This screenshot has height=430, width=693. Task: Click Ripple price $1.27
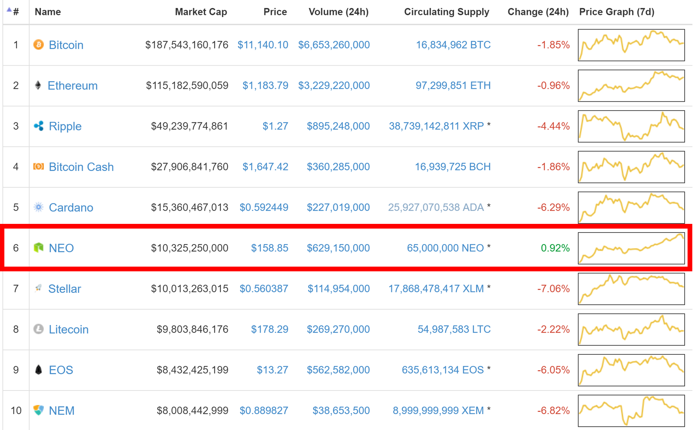pos(275,126)
